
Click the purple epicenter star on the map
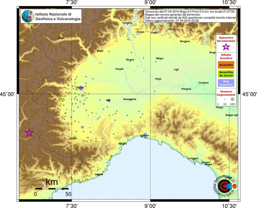29,133
